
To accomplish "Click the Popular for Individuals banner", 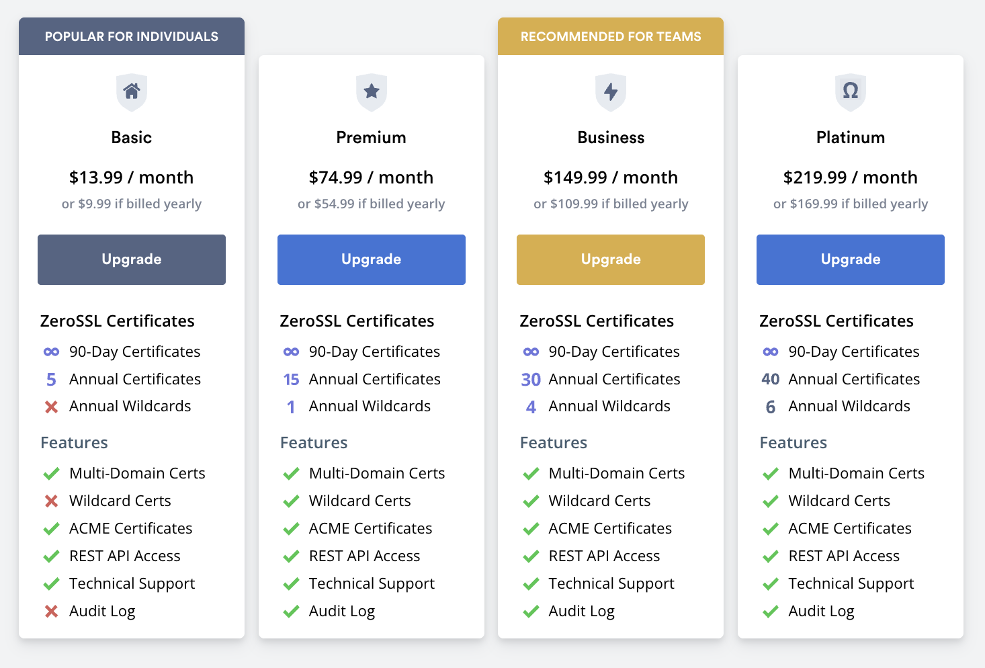I will [x=132, y=36].
